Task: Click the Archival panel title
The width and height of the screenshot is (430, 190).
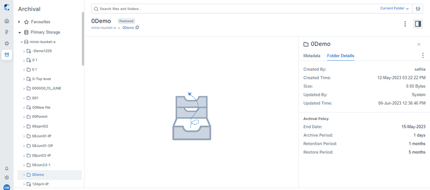Action: [29, 9]
